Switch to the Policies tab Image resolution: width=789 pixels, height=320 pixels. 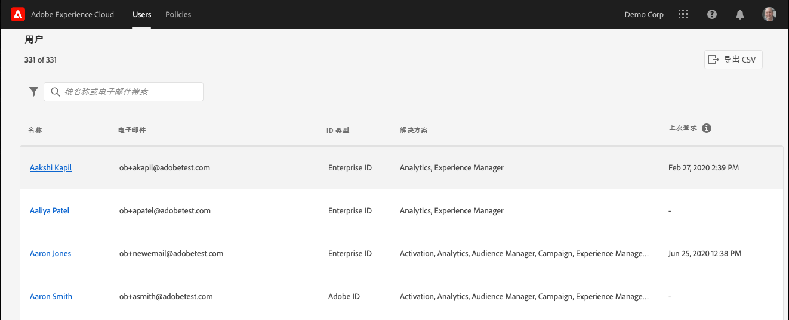[178, 14]
